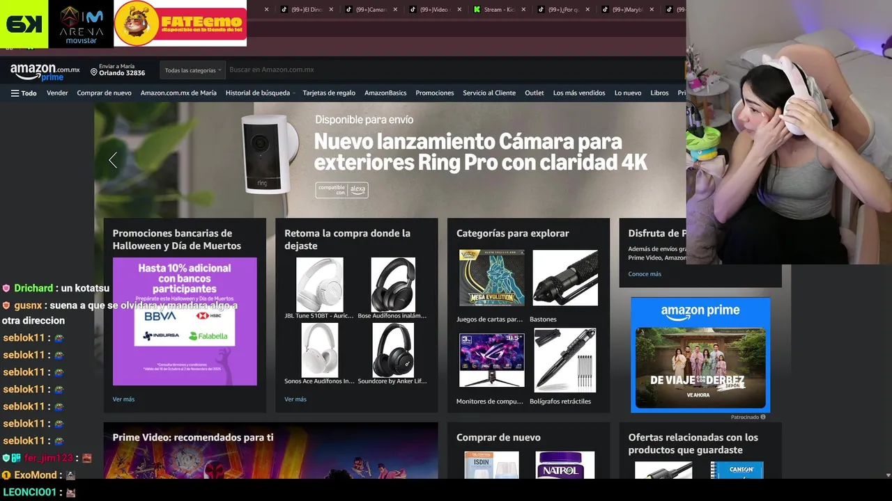Click the Bolígrafos retráctiles label
The image size is (892, 501).
560,401
